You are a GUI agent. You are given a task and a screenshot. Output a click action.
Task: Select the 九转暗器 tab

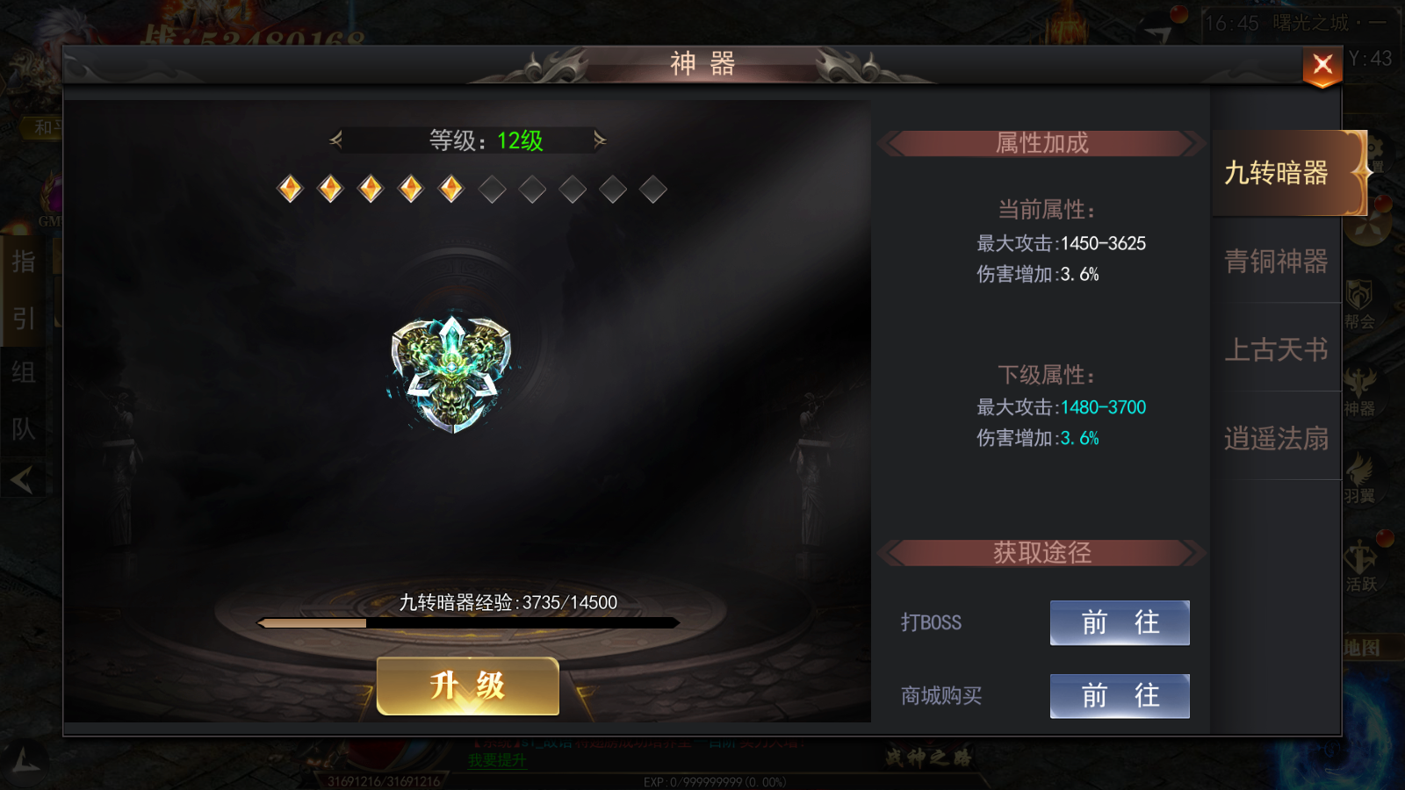[1277, 173]
